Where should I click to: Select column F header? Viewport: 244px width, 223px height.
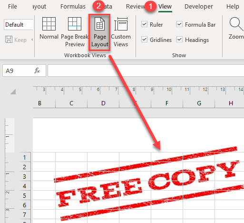coord(167,103)
